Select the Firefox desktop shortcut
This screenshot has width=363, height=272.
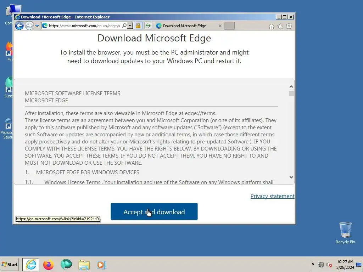(9, 51)
